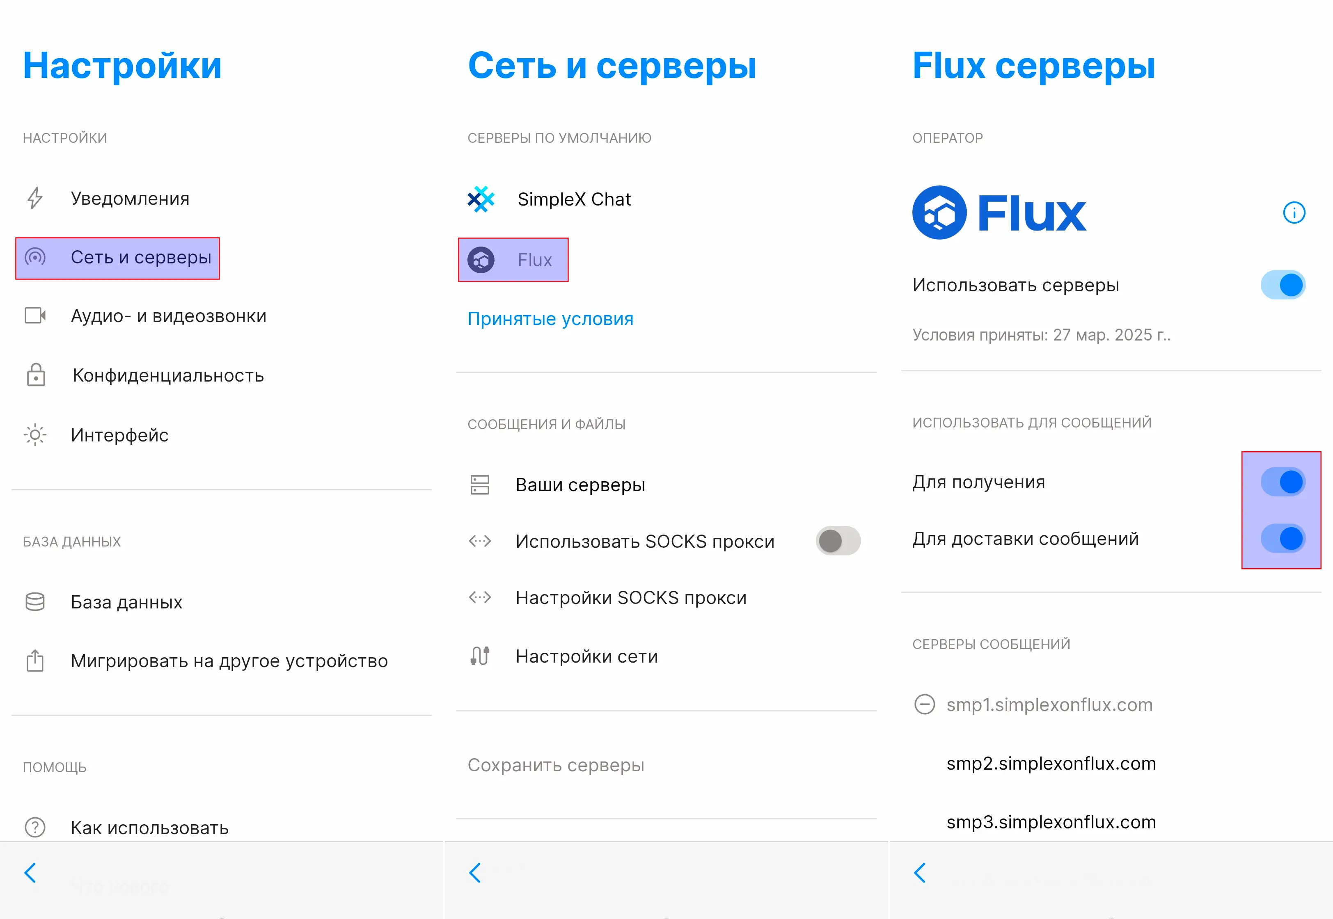The height and width of the screenshot is (919, 1333).
Task: Go back from Flux servers screen
Action: 920,873
